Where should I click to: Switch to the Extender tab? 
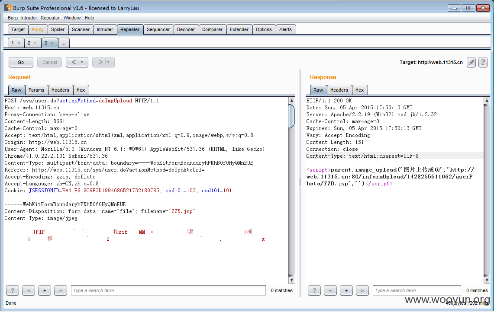[x=239, y=29]
